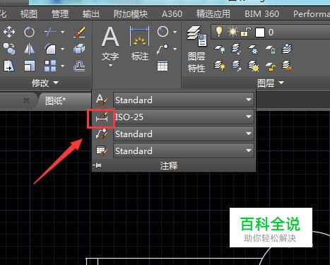Select the Stretch tool
Screen dimensions: 330x265
[x=9, y=66]
